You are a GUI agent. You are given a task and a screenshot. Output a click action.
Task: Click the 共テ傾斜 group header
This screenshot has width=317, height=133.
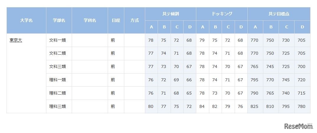tap(171, 14)
